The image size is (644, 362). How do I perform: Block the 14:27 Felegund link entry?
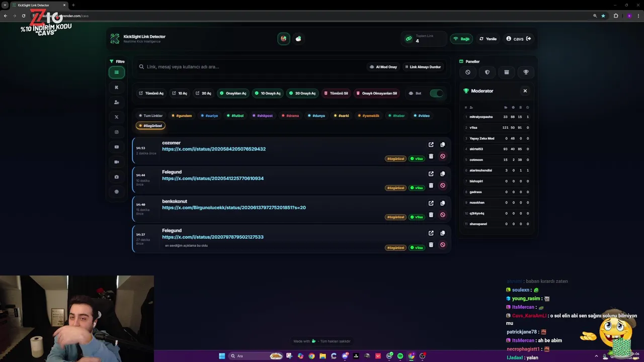[x=443, y=245]
